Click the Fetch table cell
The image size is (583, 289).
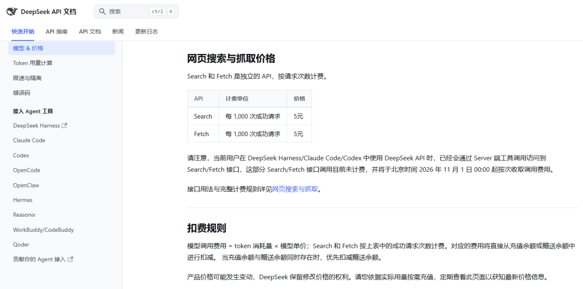(x=203, y=134)
